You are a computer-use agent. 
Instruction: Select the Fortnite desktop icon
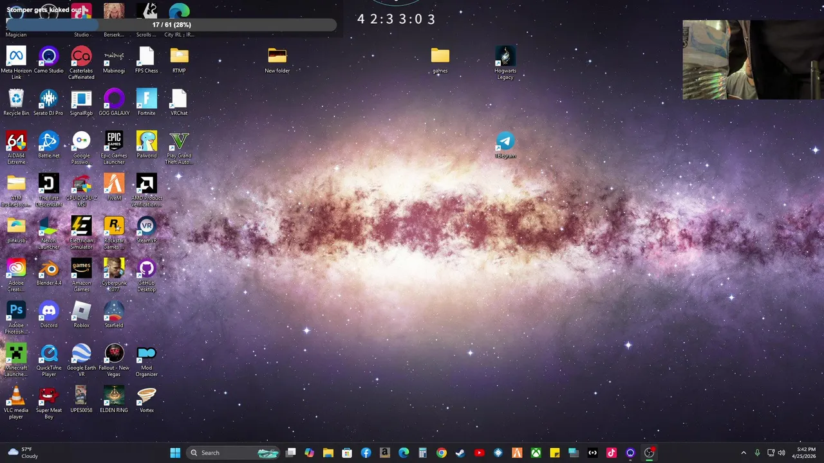point(146,103)
